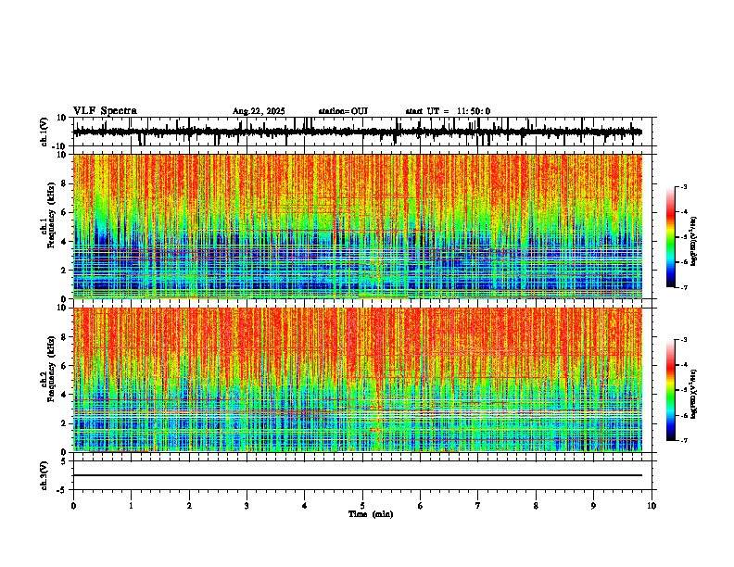Click the date "Aug.22, 2025" in header
The height and width of the screenshot is (567, 734).
(259, 111)
